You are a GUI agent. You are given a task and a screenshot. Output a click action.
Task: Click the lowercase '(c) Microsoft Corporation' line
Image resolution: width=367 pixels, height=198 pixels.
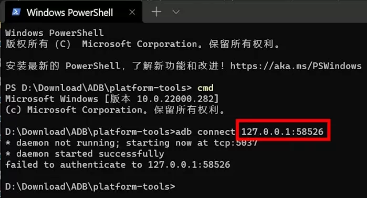pos(115,110)
